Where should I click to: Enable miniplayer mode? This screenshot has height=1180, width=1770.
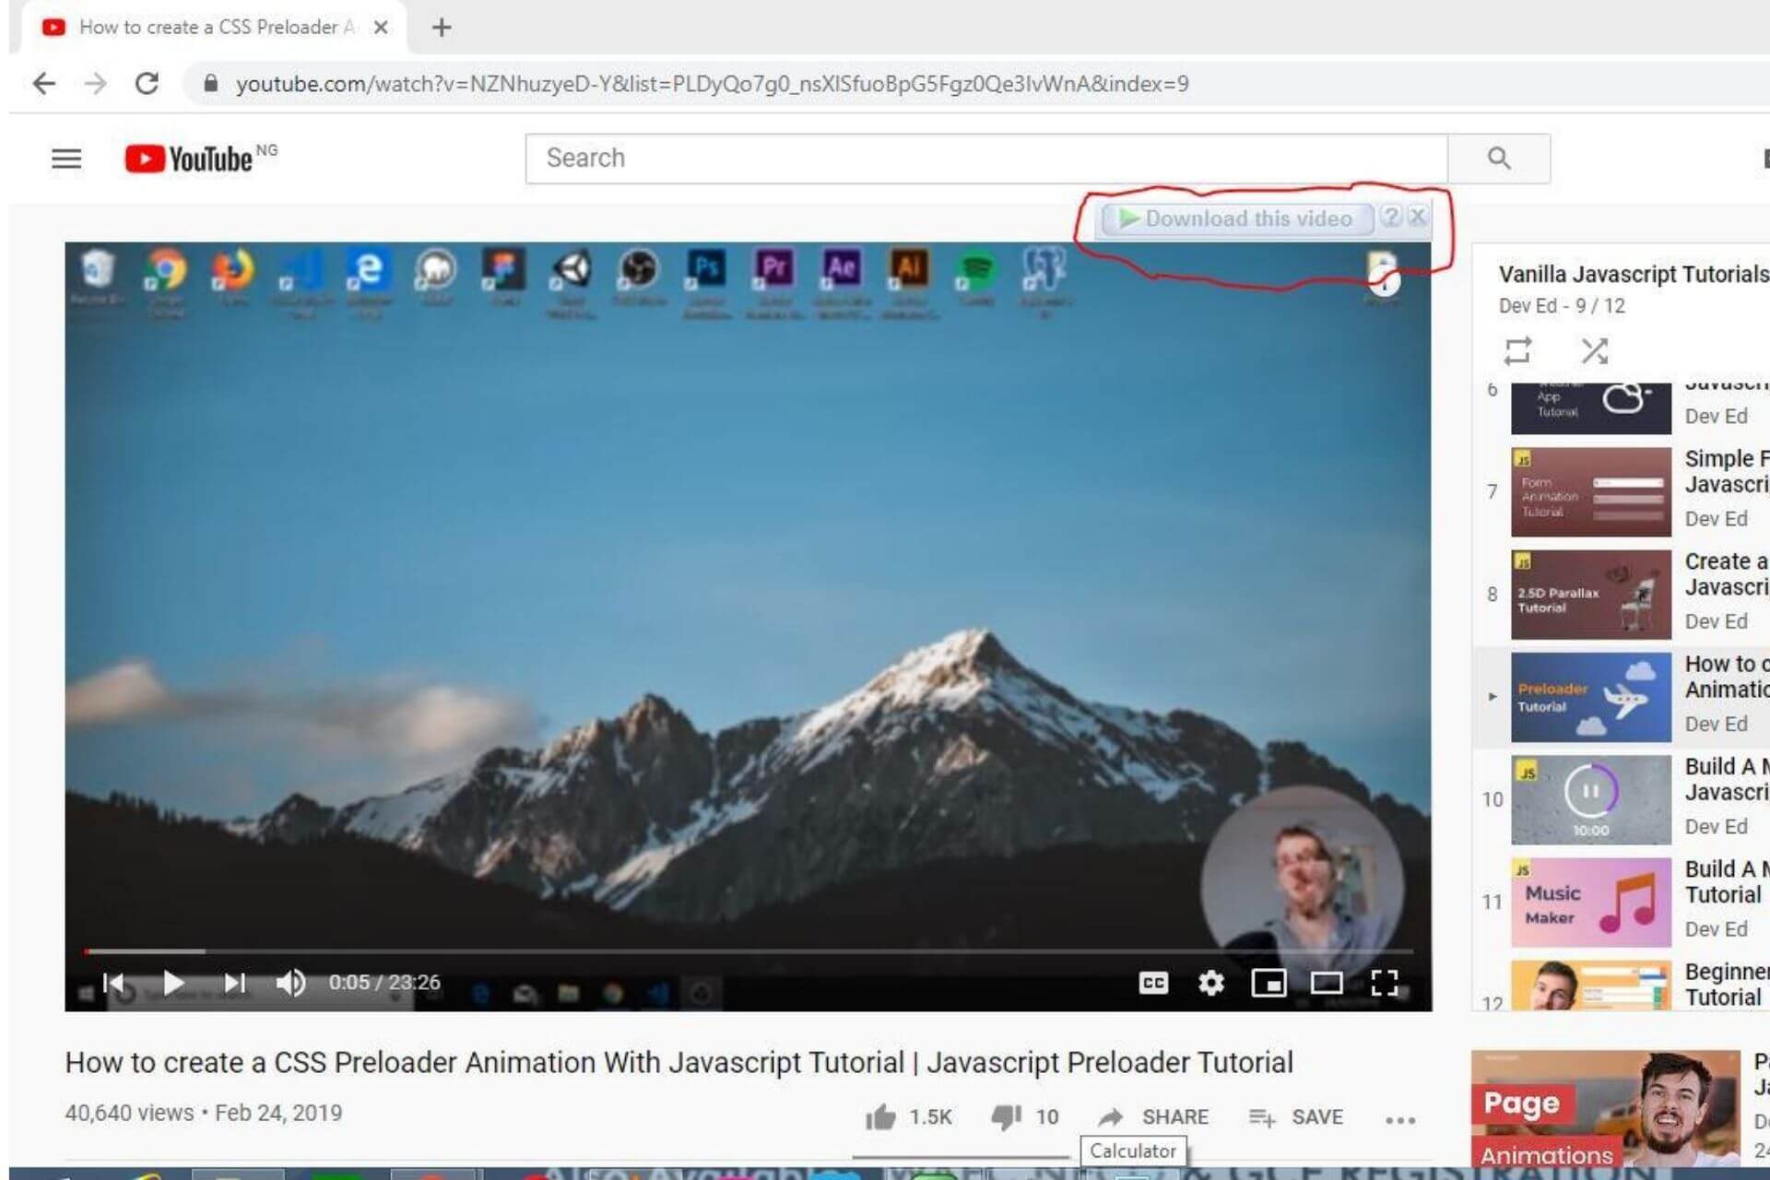1268,983
